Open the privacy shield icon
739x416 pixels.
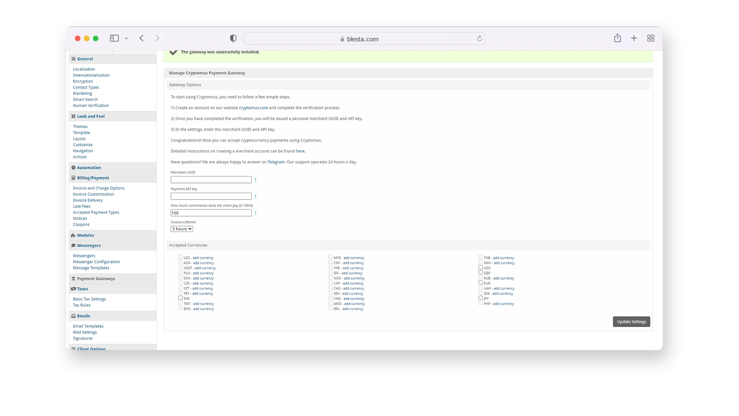pyautogui.click(x=233, y=38)
